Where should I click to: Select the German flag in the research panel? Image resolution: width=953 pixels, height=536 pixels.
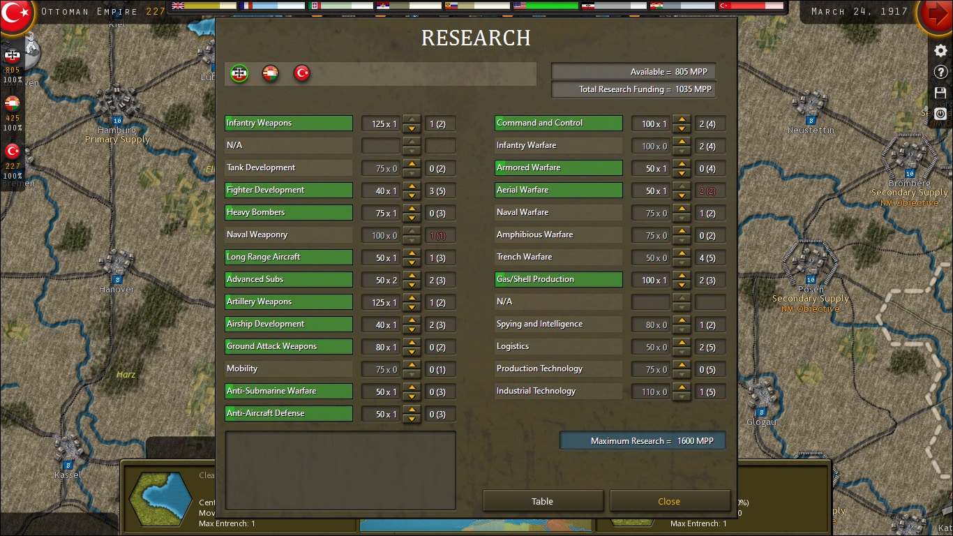click(x=238, y=72)
